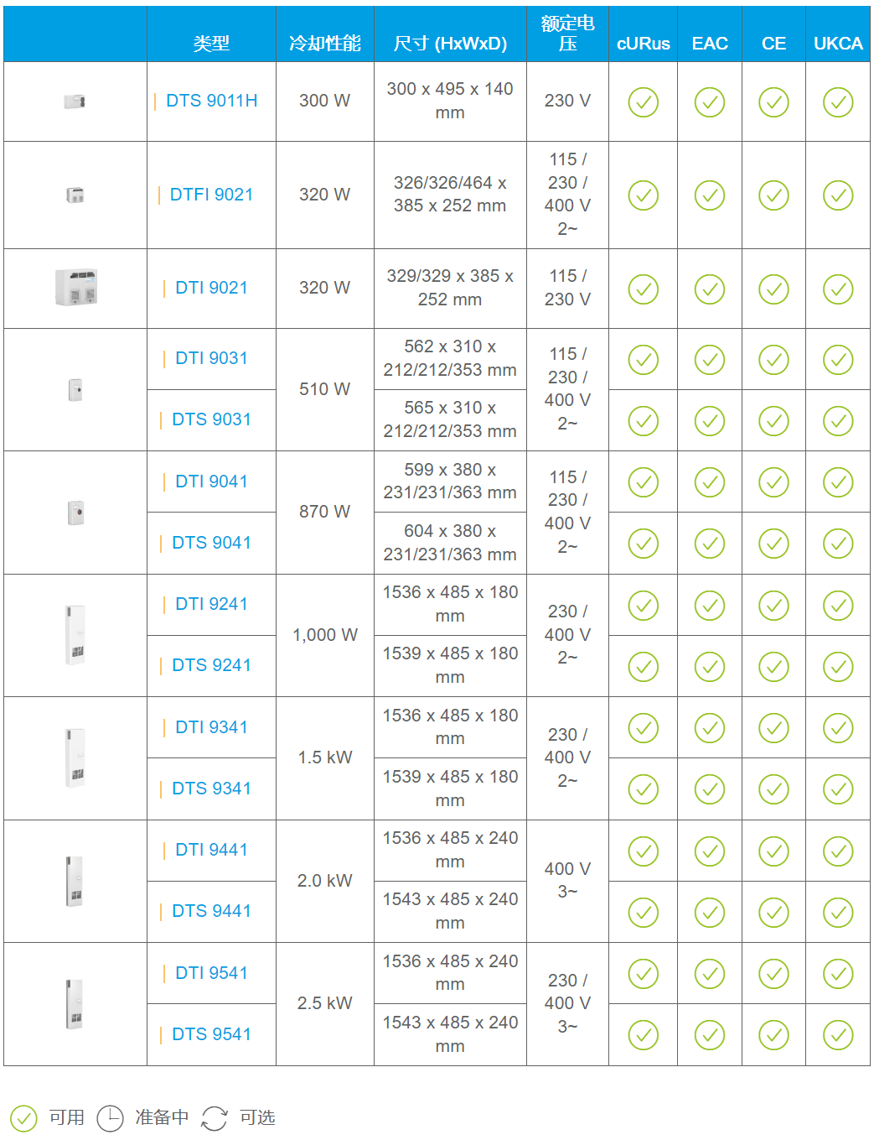874x1140 pixels.
Task: Click the DTS 9011H product thumbnail
Action: pos(75,102)
